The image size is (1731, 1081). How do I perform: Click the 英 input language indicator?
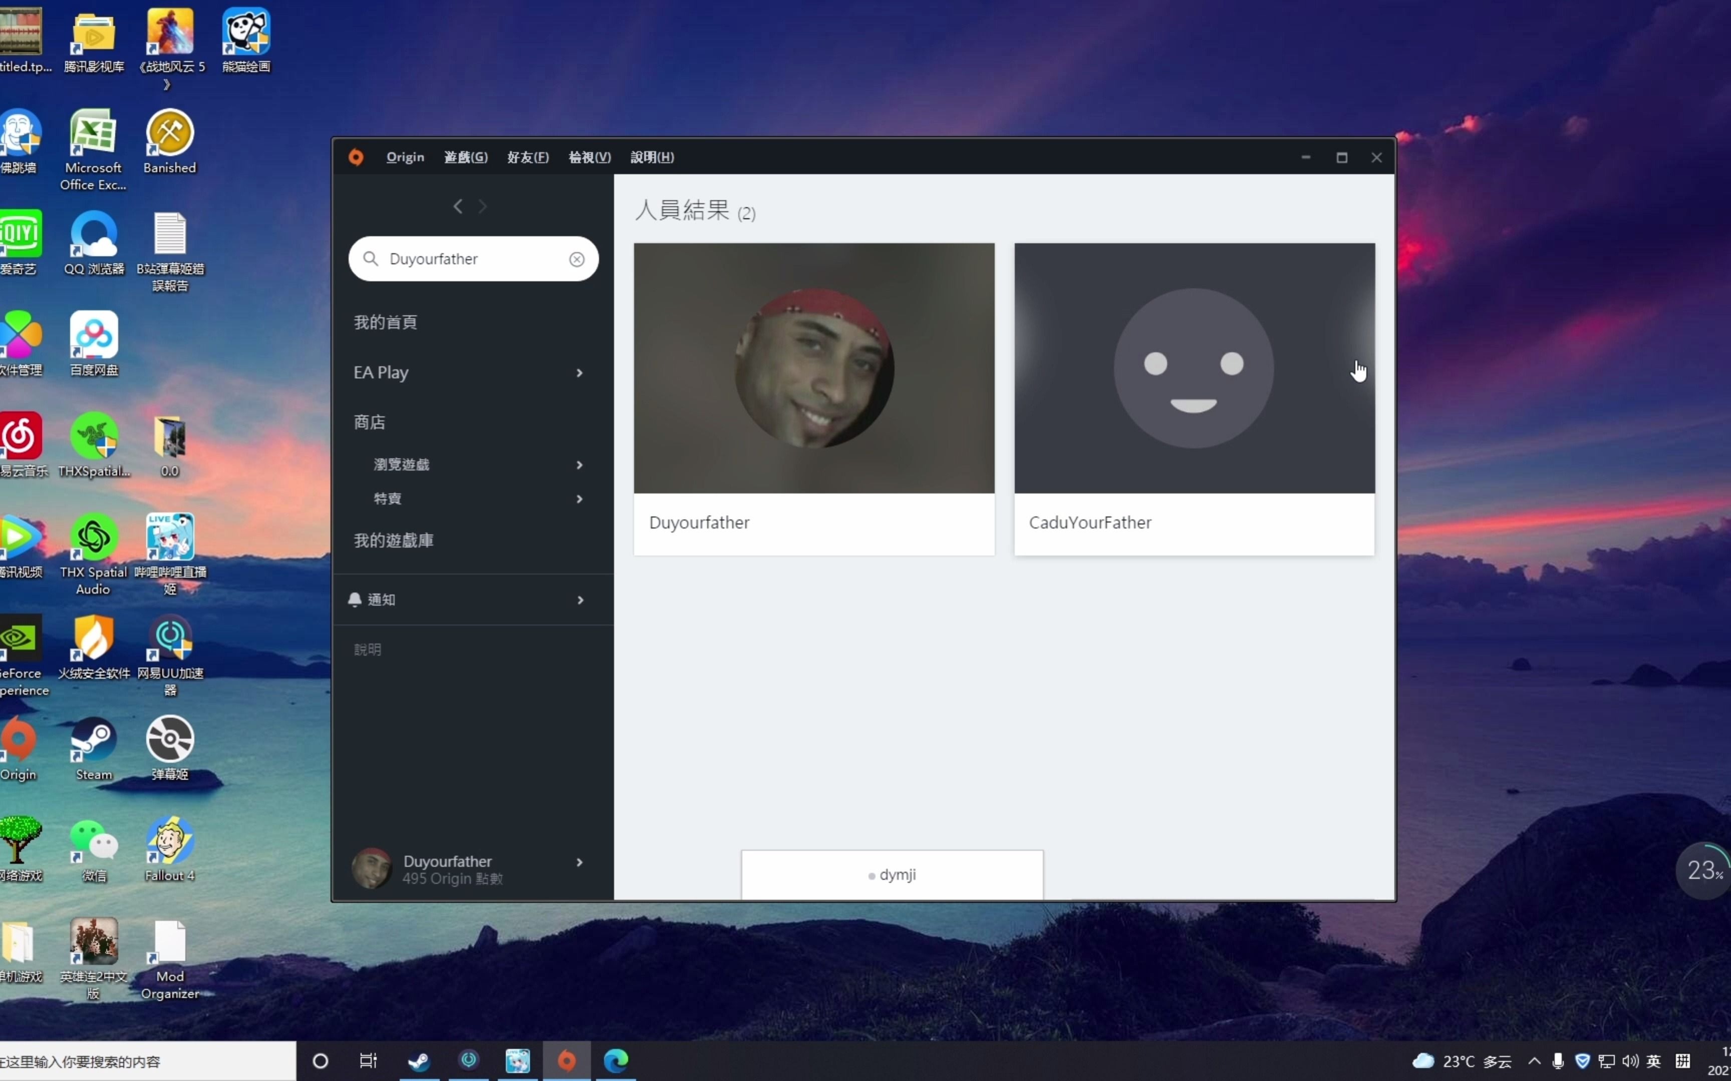(1654, 1061)
